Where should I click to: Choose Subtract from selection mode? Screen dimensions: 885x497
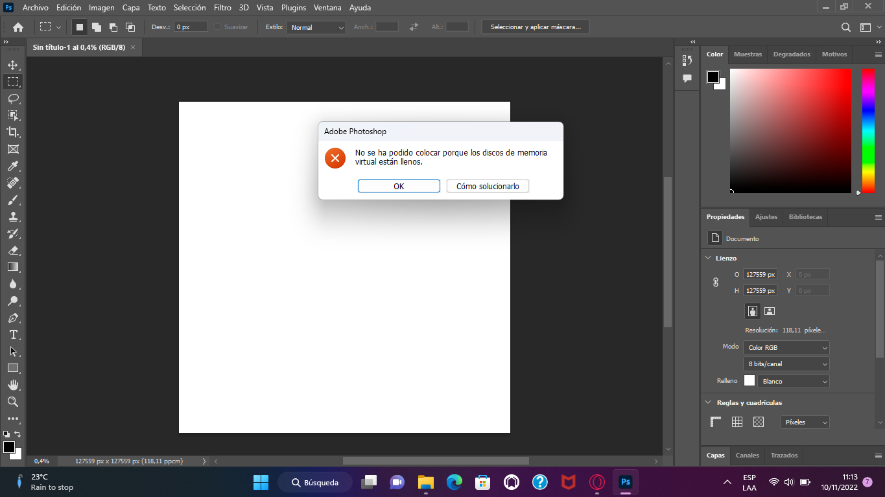click(x=113, y=27)
